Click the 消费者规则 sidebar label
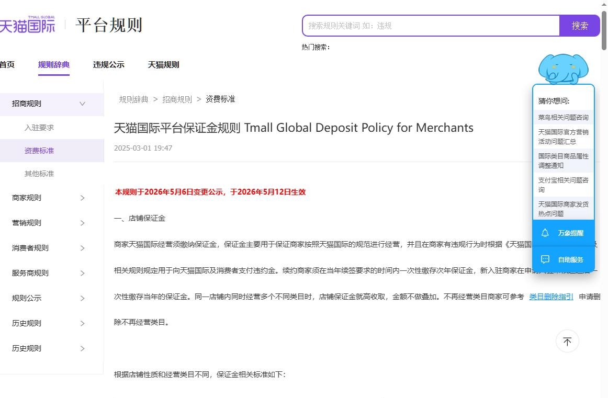 pyautogui.click(x=30, y=248)
